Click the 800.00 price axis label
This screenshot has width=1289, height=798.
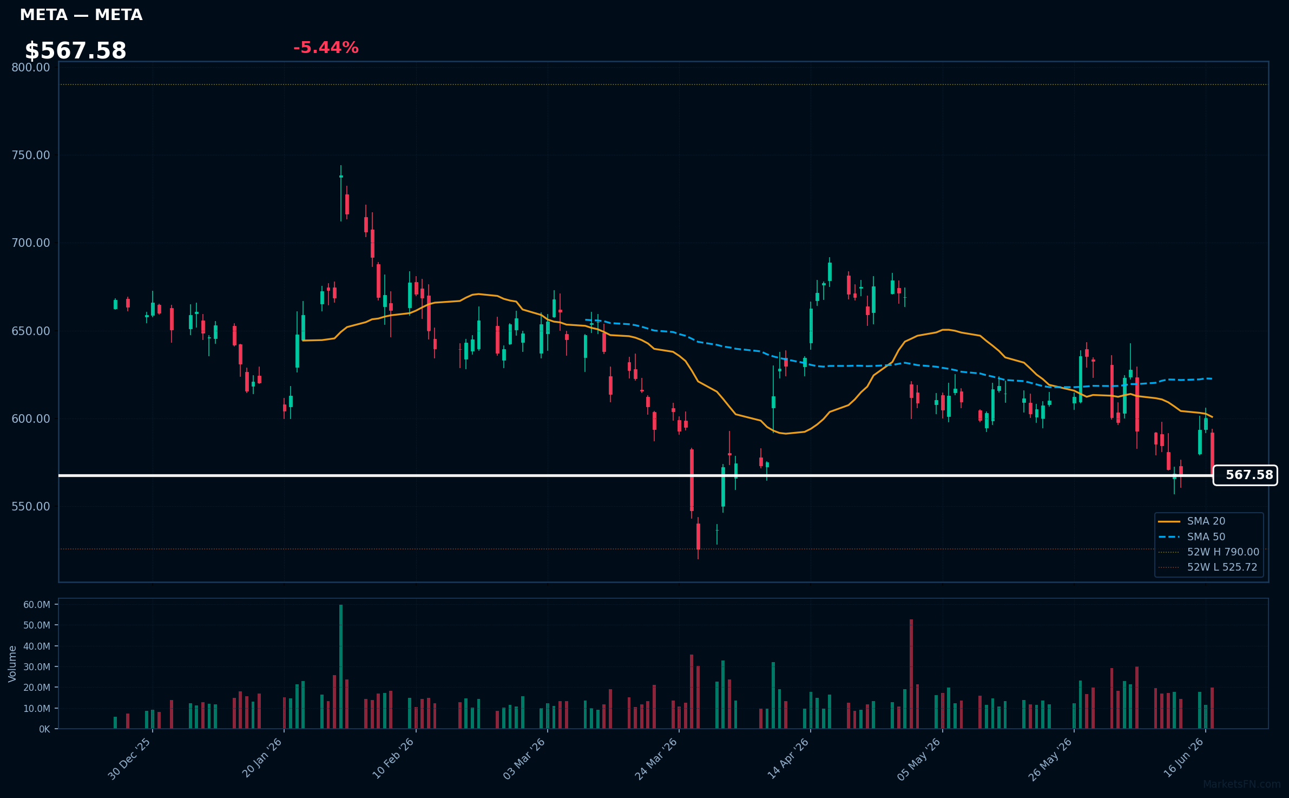[x=31, y=67]
